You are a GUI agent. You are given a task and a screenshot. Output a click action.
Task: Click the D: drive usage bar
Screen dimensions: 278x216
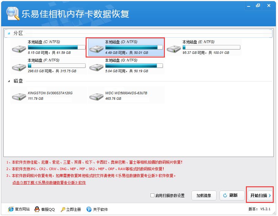click(134, 47)
